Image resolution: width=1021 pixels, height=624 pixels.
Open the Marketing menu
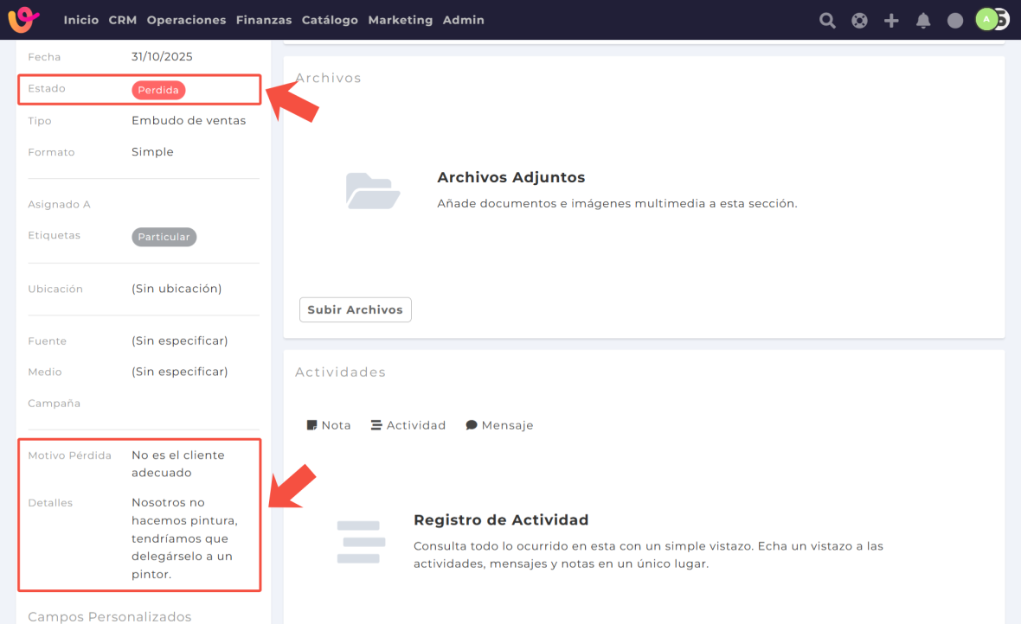tap(401, 20)
